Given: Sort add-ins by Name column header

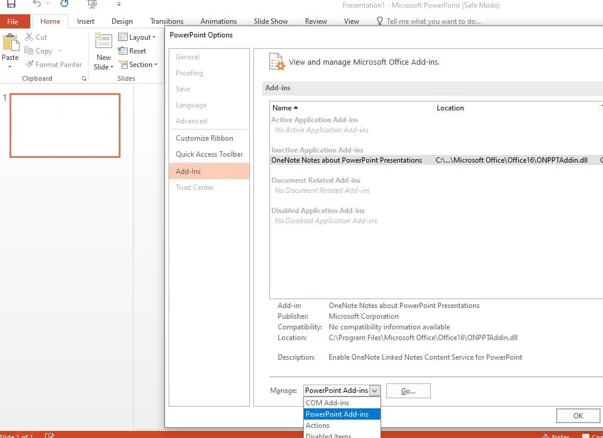Looking at the screenshot, I should pos(283,108).
